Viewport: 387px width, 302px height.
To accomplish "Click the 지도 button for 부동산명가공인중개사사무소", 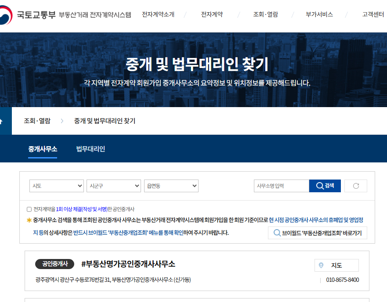I will pos(336,265).
